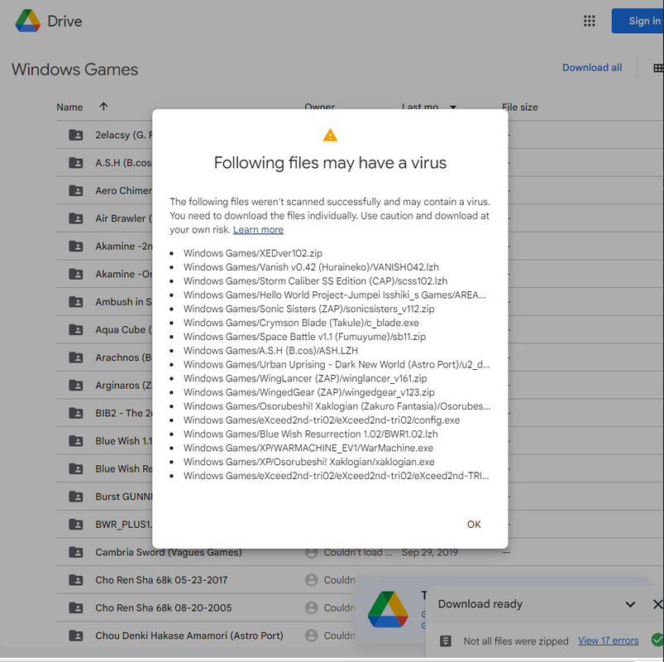Click the yellow warning triangle icon

330,135
